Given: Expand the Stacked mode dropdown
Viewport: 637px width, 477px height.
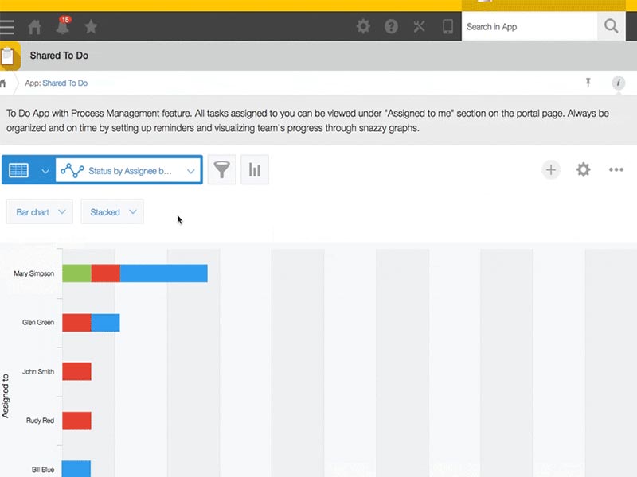Looking at the screenshot, I should point(112,212).
